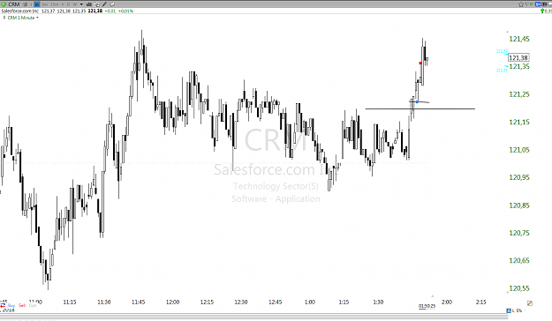The image size is (552, 321).
Task: Click the favorites star icon
Action: click(521, 4)
